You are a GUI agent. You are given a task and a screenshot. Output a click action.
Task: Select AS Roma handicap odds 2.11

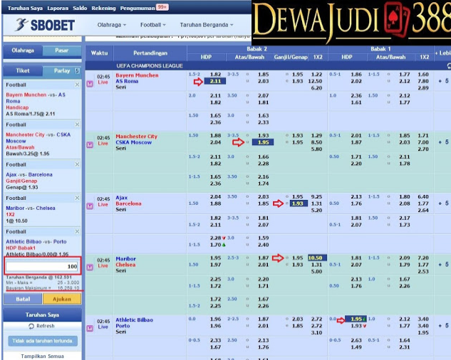pyautogui.click(x=215, y=81)
